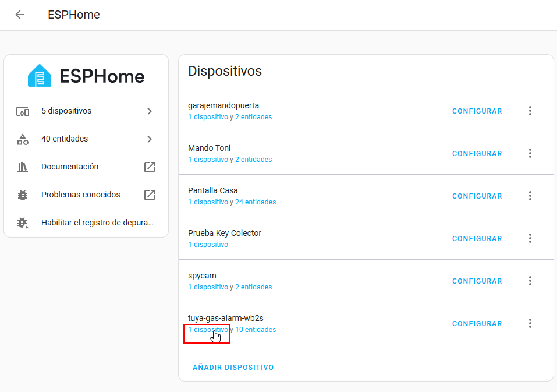Open three-dot menu for garajemandopuerta
Screen dimensions: 557x392
[x=530, y=111]
